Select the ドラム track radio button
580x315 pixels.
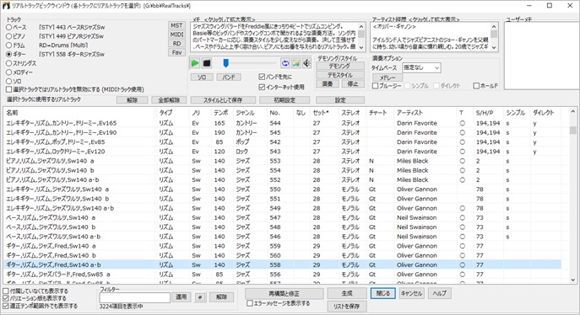(x=9, y=45)
